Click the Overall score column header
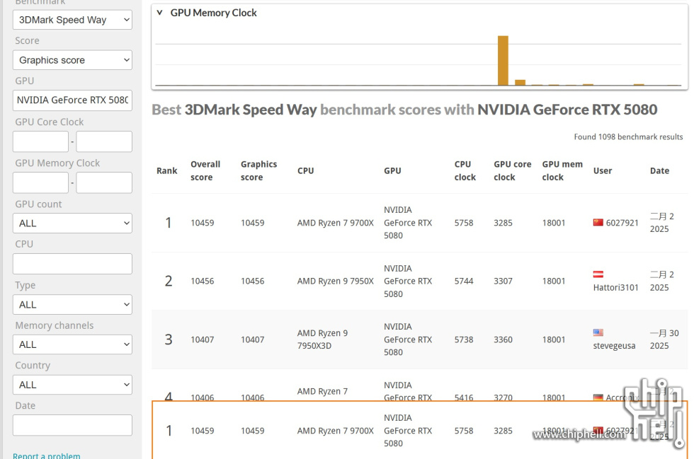The image size is (694, 459). (x=205, y=170)
